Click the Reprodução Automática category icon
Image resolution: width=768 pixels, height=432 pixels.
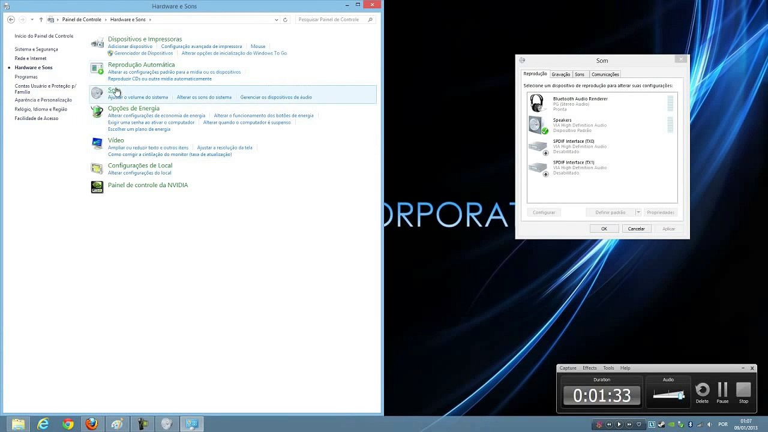coord(97,68)
